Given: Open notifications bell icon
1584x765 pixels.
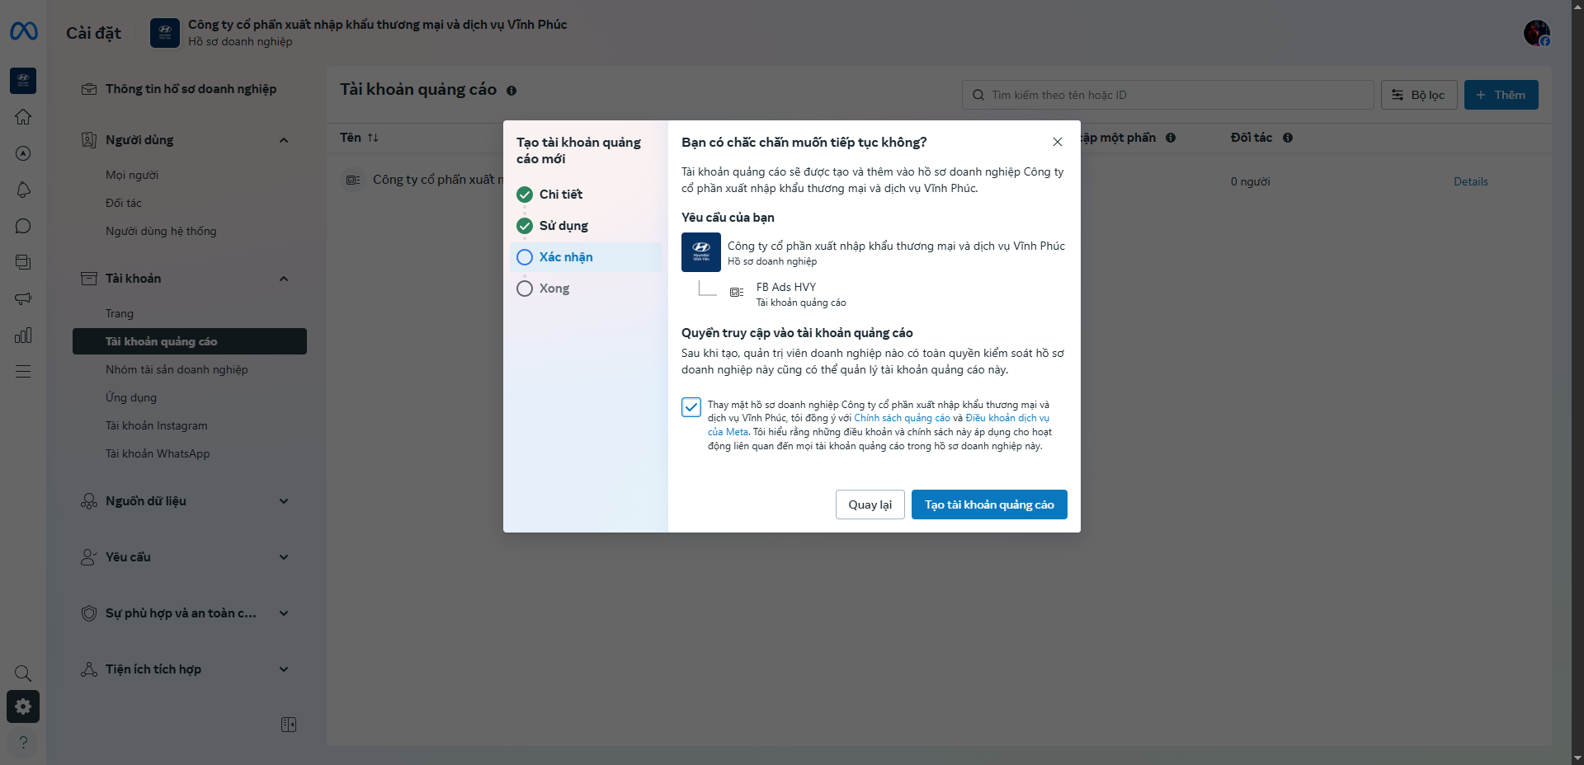Looking at the screenshot, I should (x=23, y=190).
